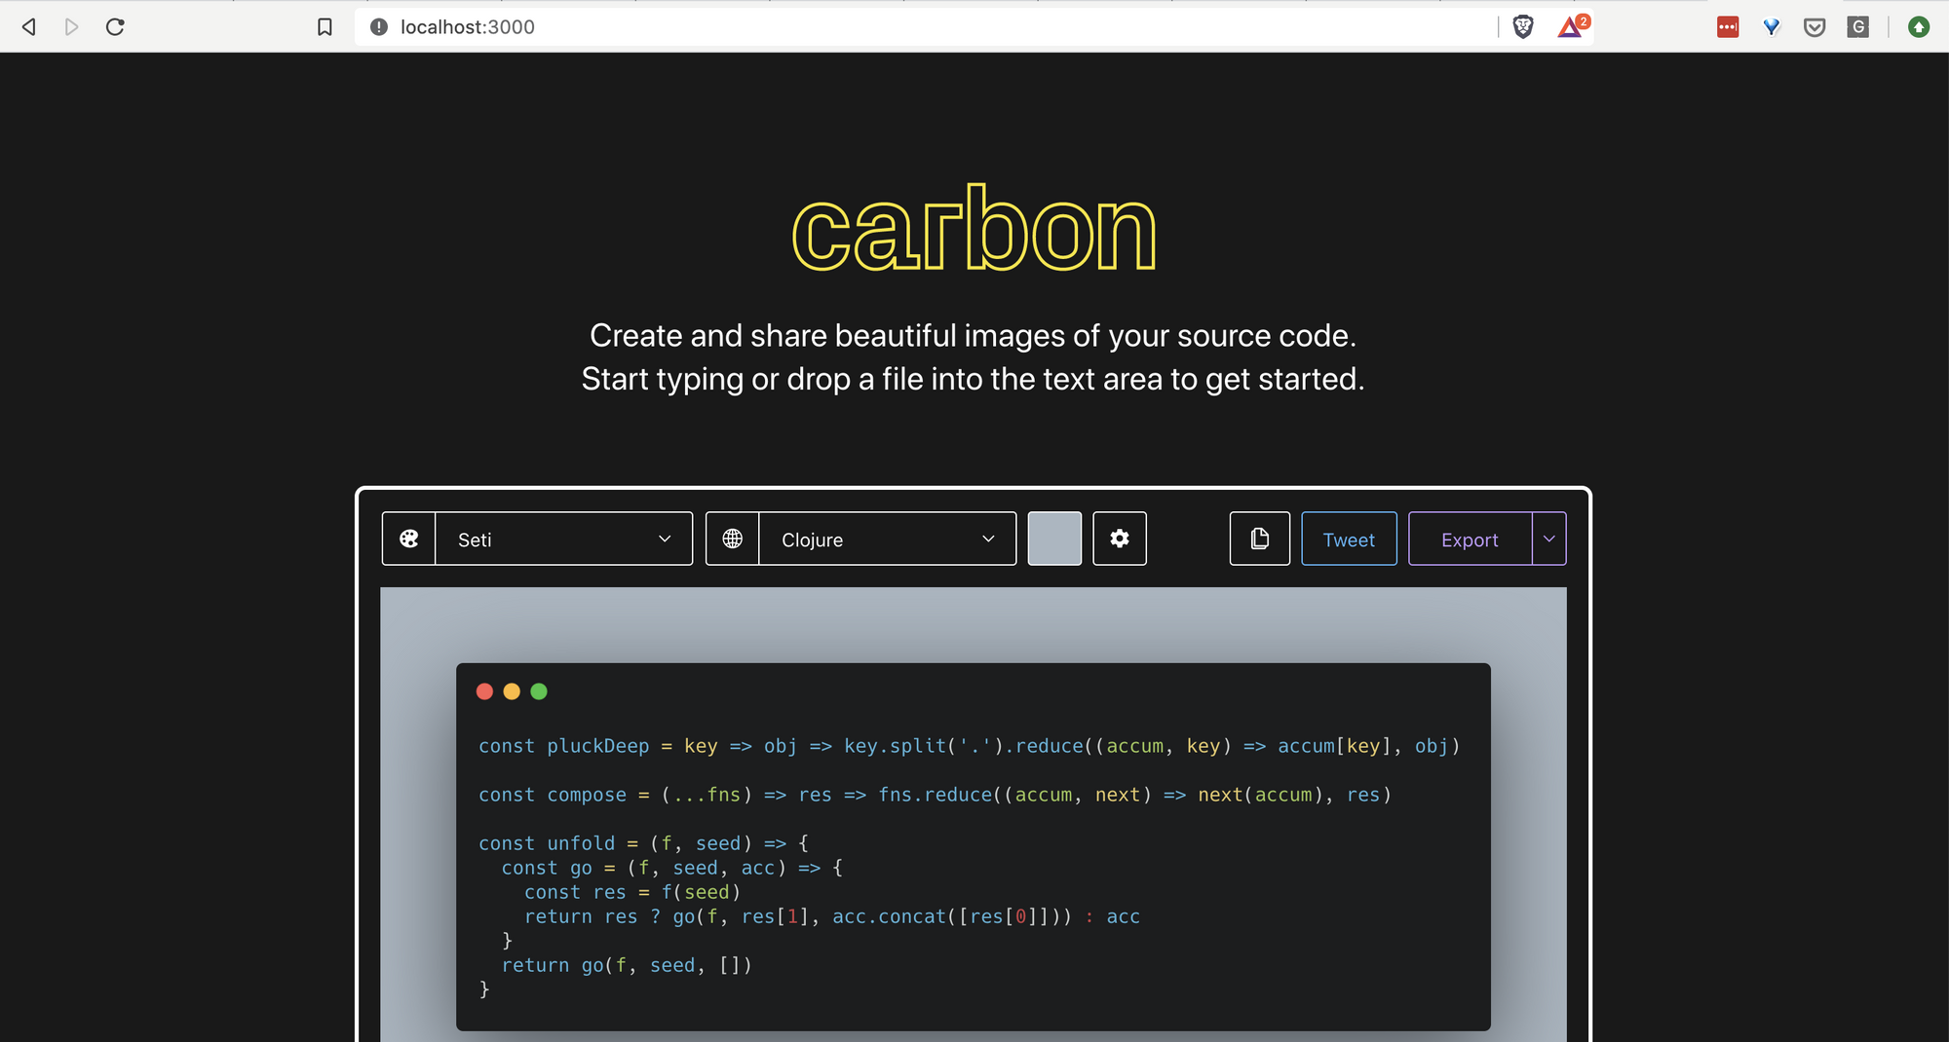Click the localhost:3000 address bar
Image resolution: width=1949 pixels, height=1042 pixels.
click(926, 27)
